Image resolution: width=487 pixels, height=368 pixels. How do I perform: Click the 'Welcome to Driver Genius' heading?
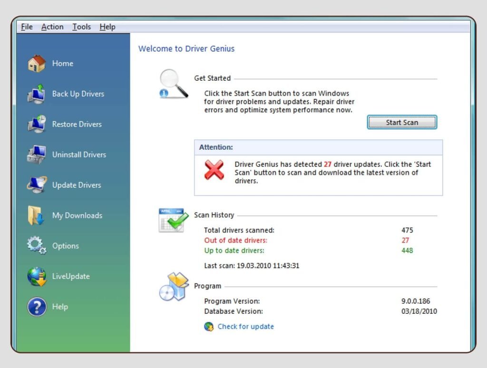pos(186,49)
